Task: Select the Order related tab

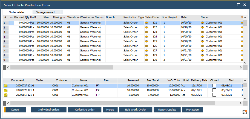Action: 17,12
